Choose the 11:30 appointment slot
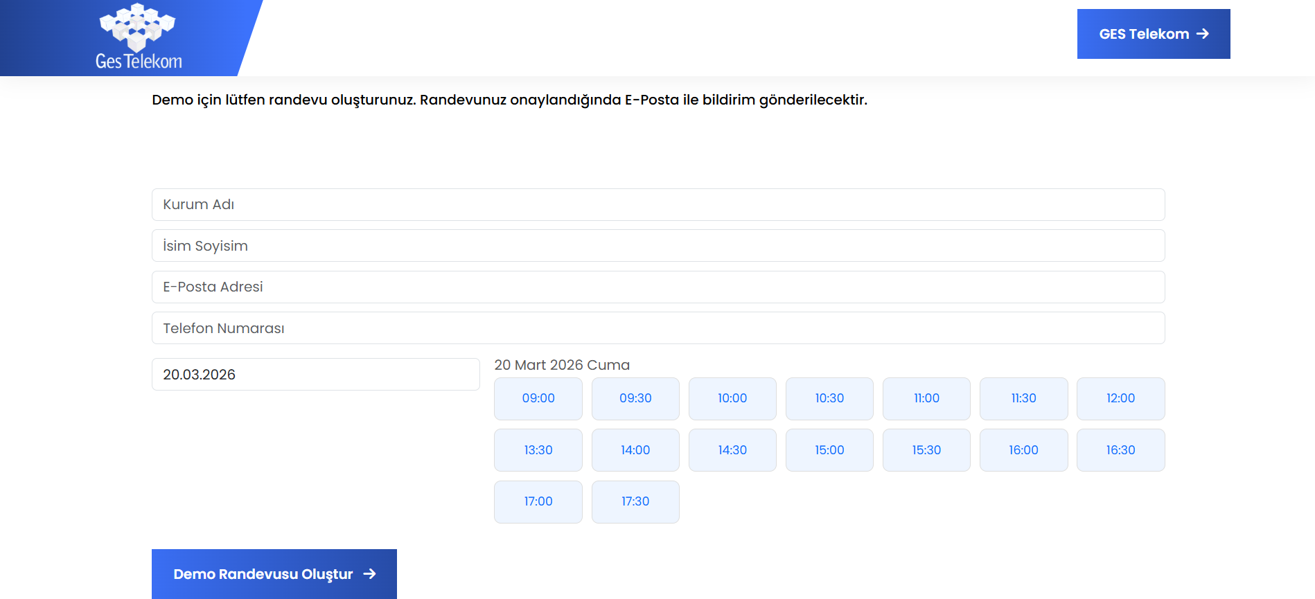The height and width of the screenshot is (599, 1315). click(x=1023, y=399)
